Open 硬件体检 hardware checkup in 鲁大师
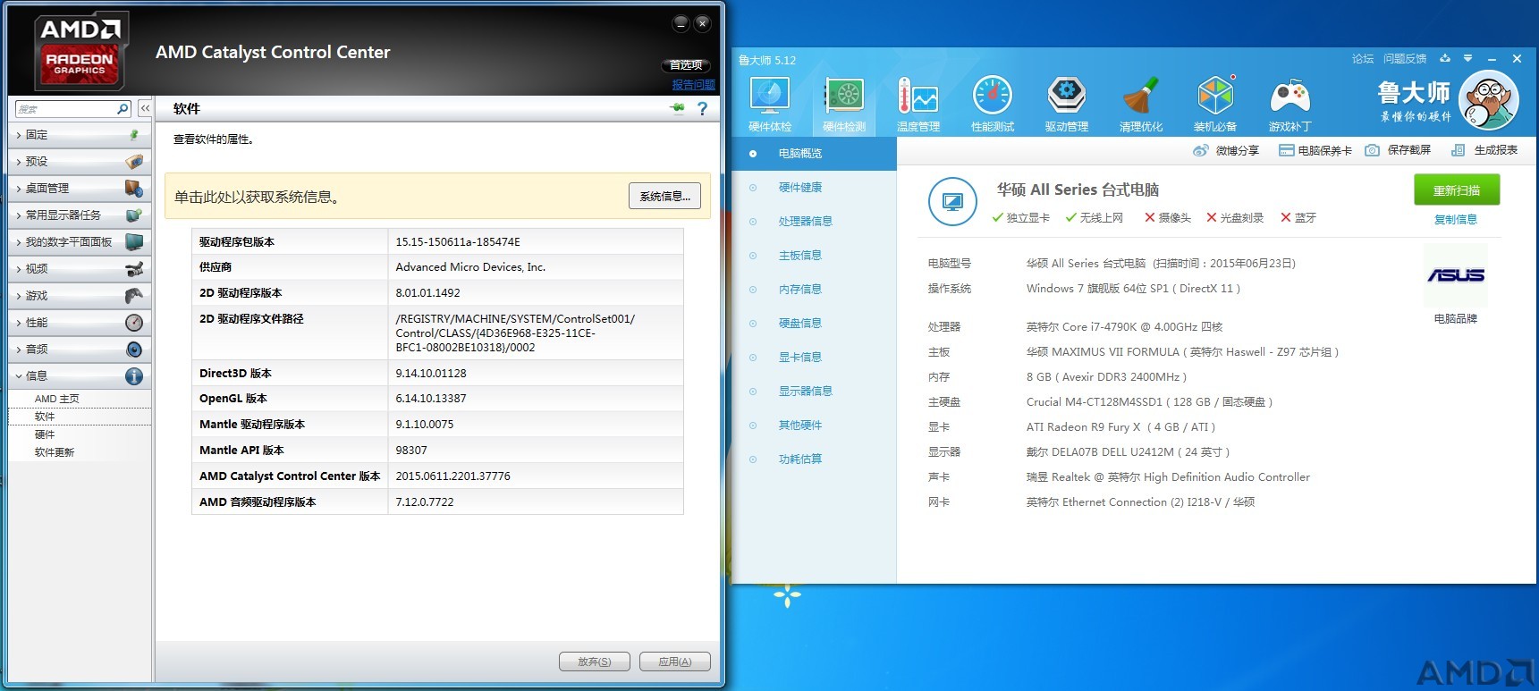 click(x=770, y=105)
